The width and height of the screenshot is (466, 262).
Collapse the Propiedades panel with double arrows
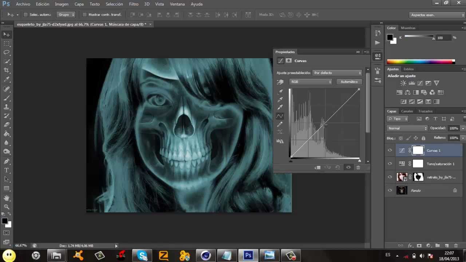(x=358, y=52)
